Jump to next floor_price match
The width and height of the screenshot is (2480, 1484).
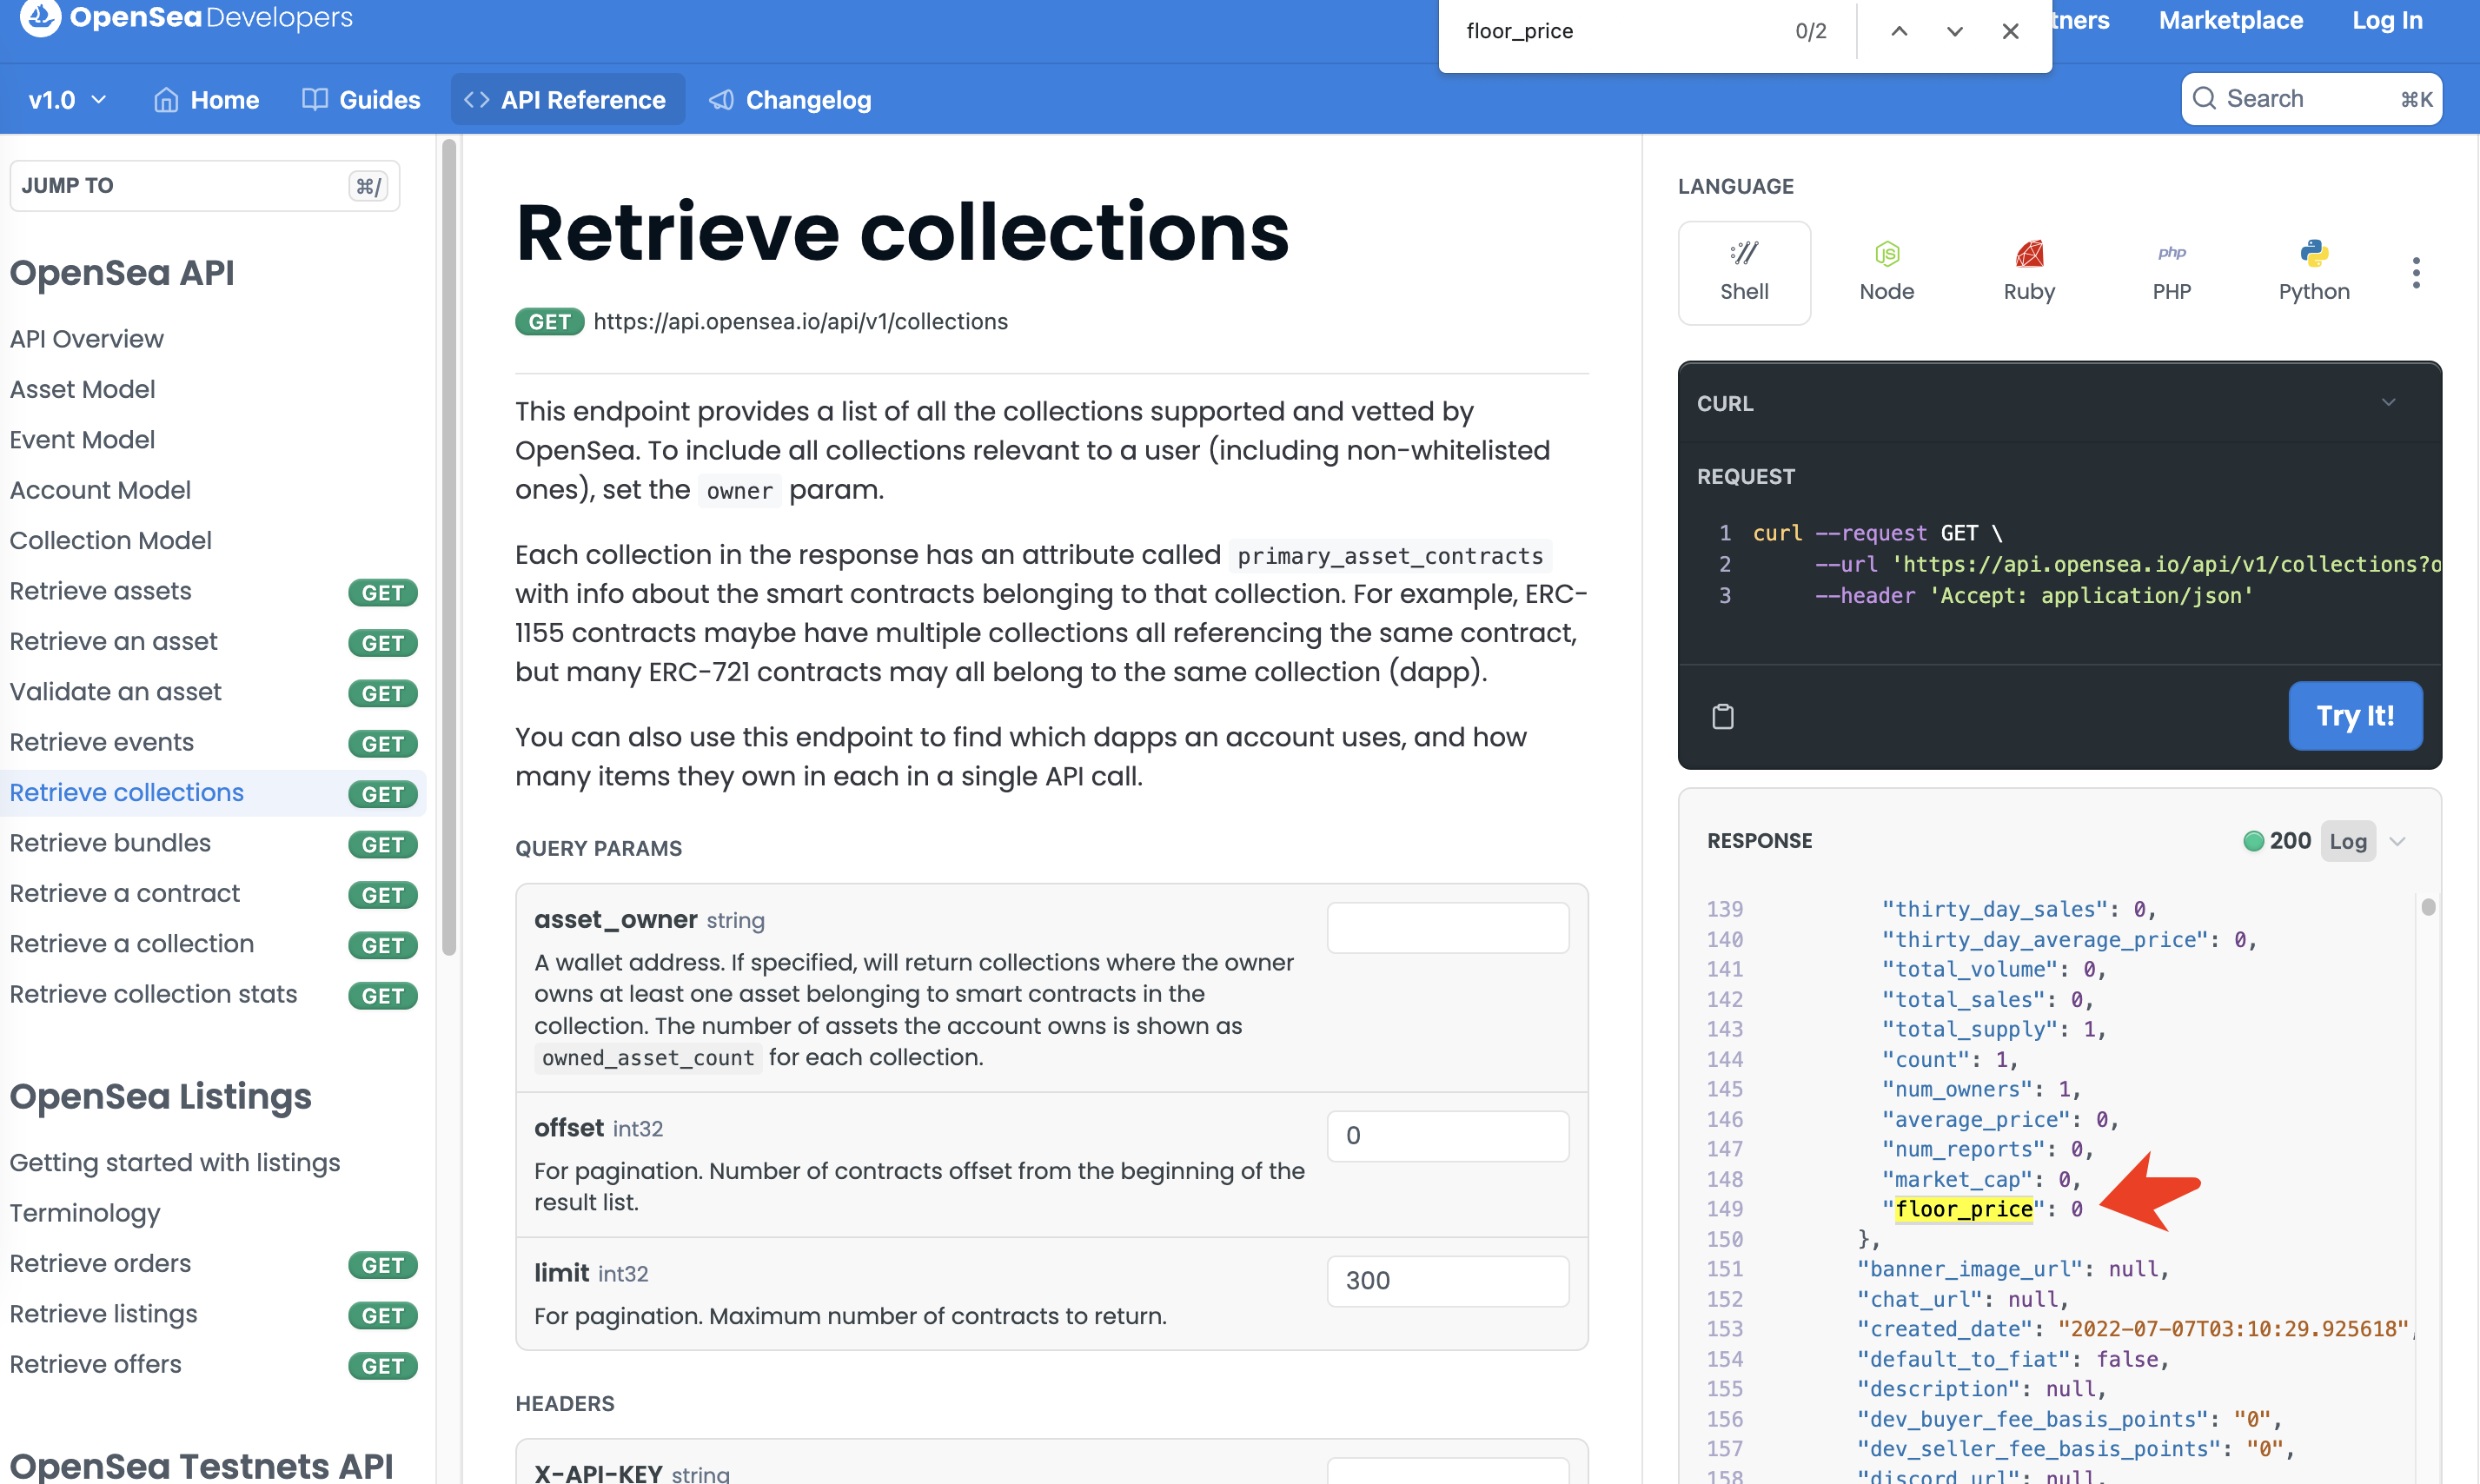(1953, 31)
